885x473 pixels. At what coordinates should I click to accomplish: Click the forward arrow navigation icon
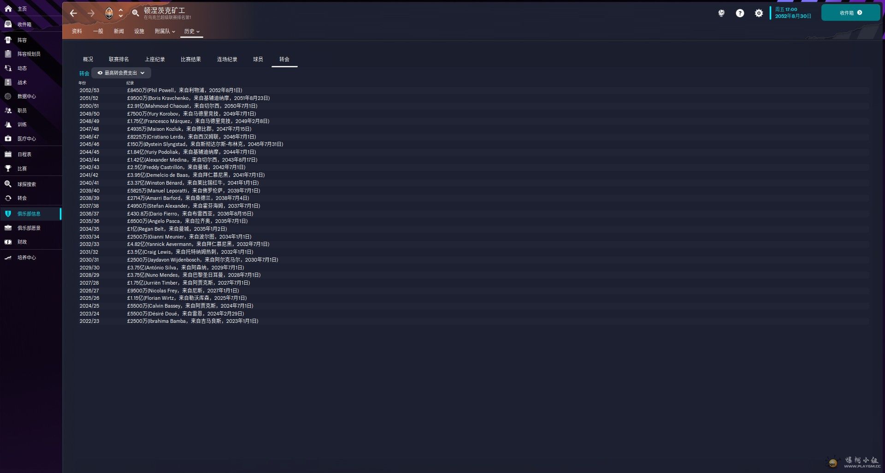[x=91, y=13]
